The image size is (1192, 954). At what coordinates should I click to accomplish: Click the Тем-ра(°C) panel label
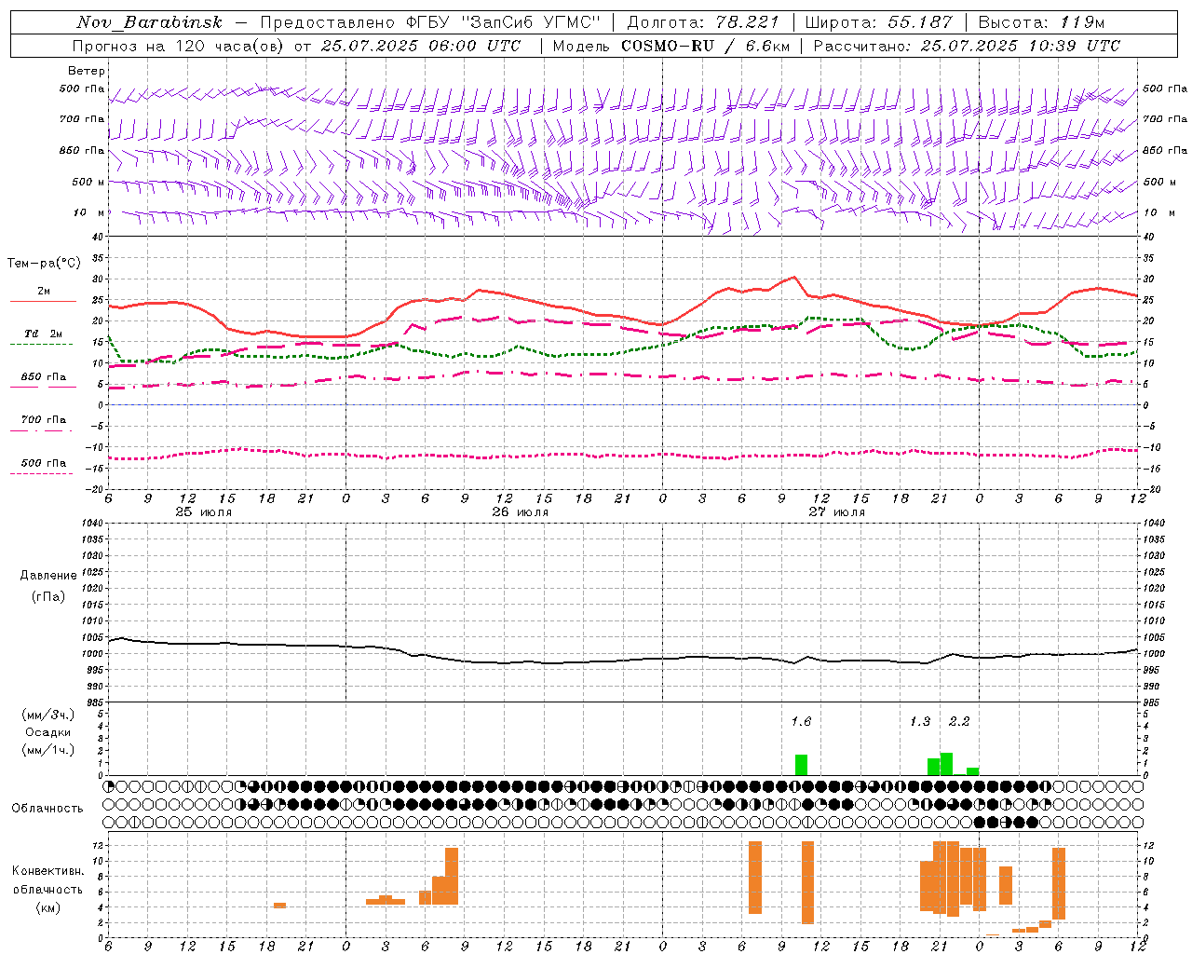tap(44, 264)
